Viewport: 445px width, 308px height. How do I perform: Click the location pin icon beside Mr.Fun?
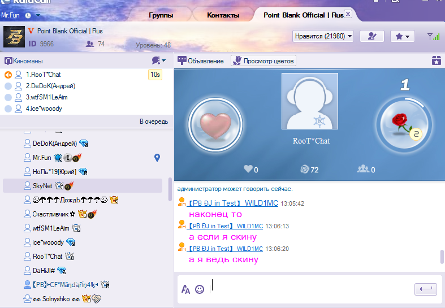(157, 158)
